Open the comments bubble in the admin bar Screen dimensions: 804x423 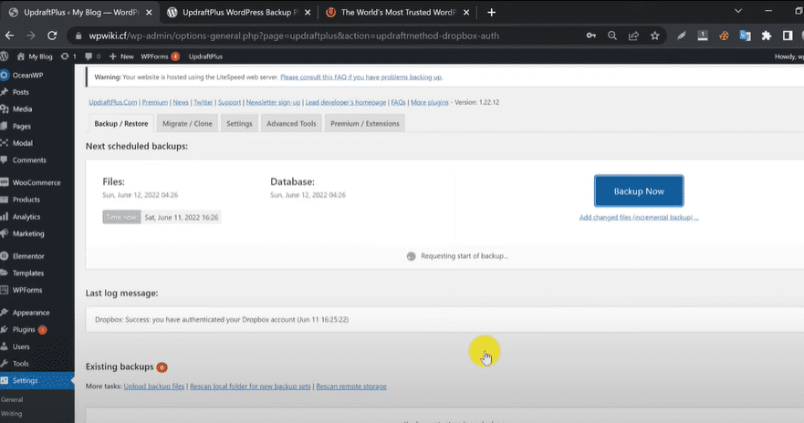coord(93,57)
